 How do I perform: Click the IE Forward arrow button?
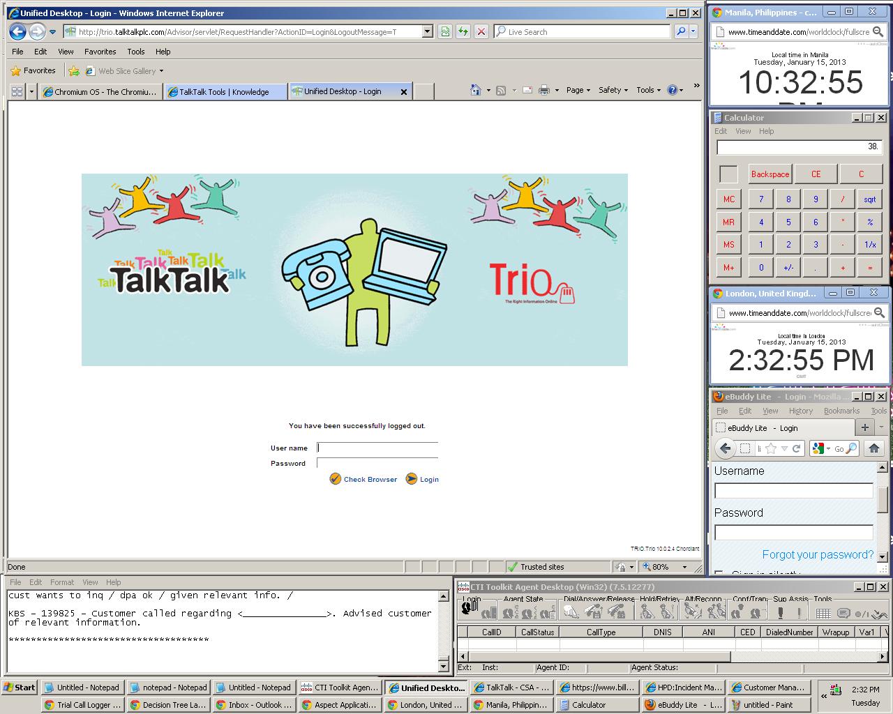click(37, 31)
